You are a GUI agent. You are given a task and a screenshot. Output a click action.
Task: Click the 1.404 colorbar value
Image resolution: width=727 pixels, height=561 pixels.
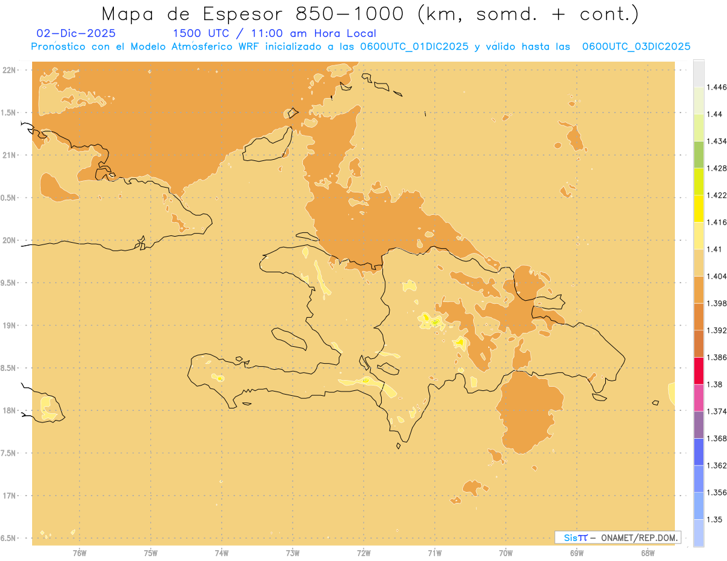pyautogui.click(x=717, y=276)
